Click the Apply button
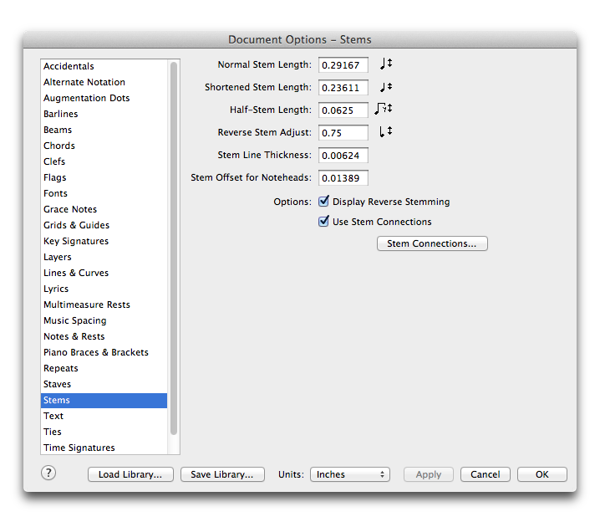This screenshot has width=600, height=522. point(428,474)
